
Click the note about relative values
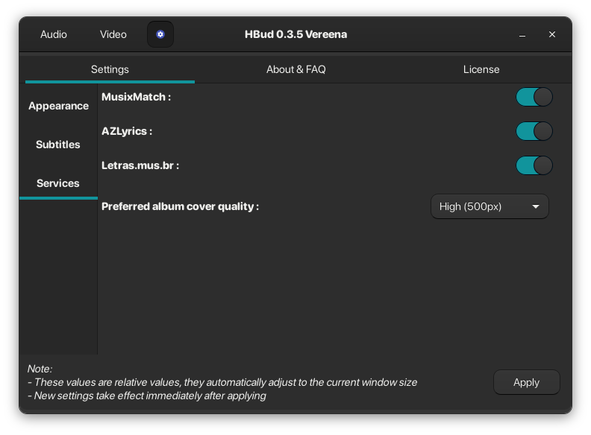tap(222, 382)
